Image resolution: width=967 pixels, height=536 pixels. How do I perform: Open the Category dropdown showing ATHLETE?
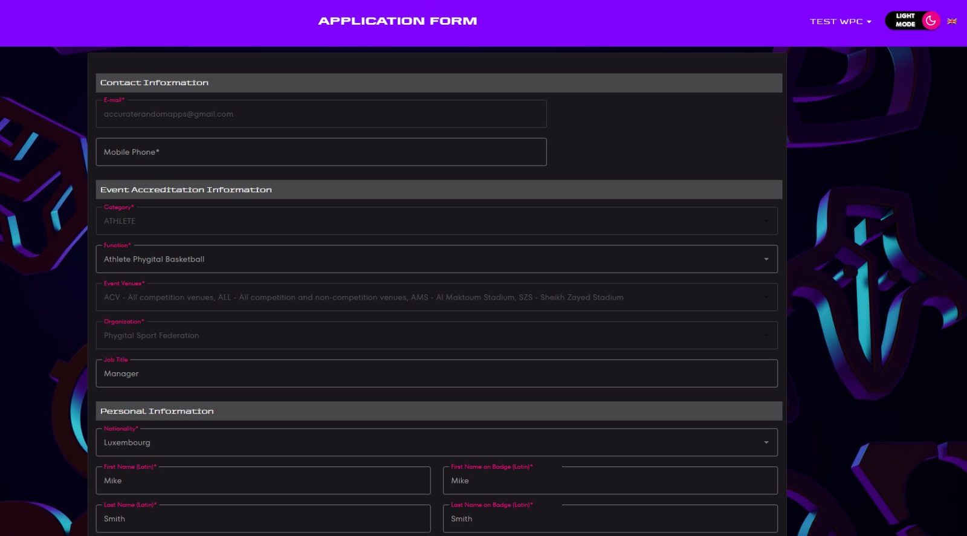click(x=436, y=221)
